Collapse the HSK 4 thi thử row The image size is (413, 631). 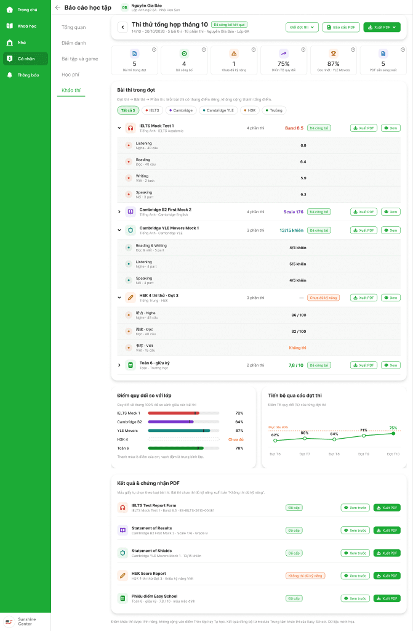tap(119, 298)
